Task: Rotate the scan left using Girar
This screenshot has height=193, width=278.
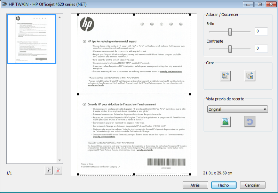Action: (225, 76)
